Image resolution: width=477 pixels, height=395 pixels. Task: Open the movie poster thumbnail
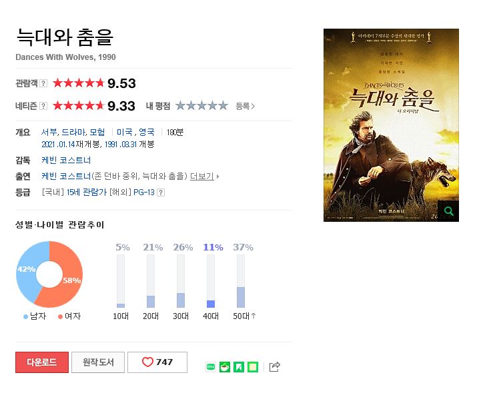pyautogui.click(x=391, y=125)
